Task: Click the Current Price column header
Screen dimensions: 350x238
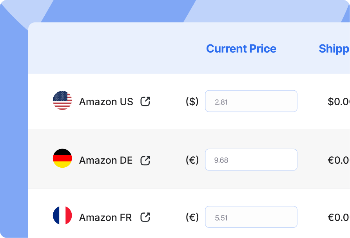Action: (241, 49)
